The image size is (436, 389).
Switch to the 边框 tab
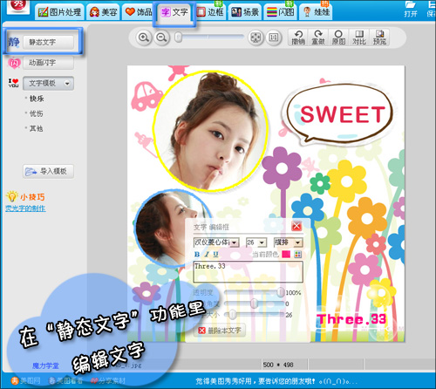[210, 12]
